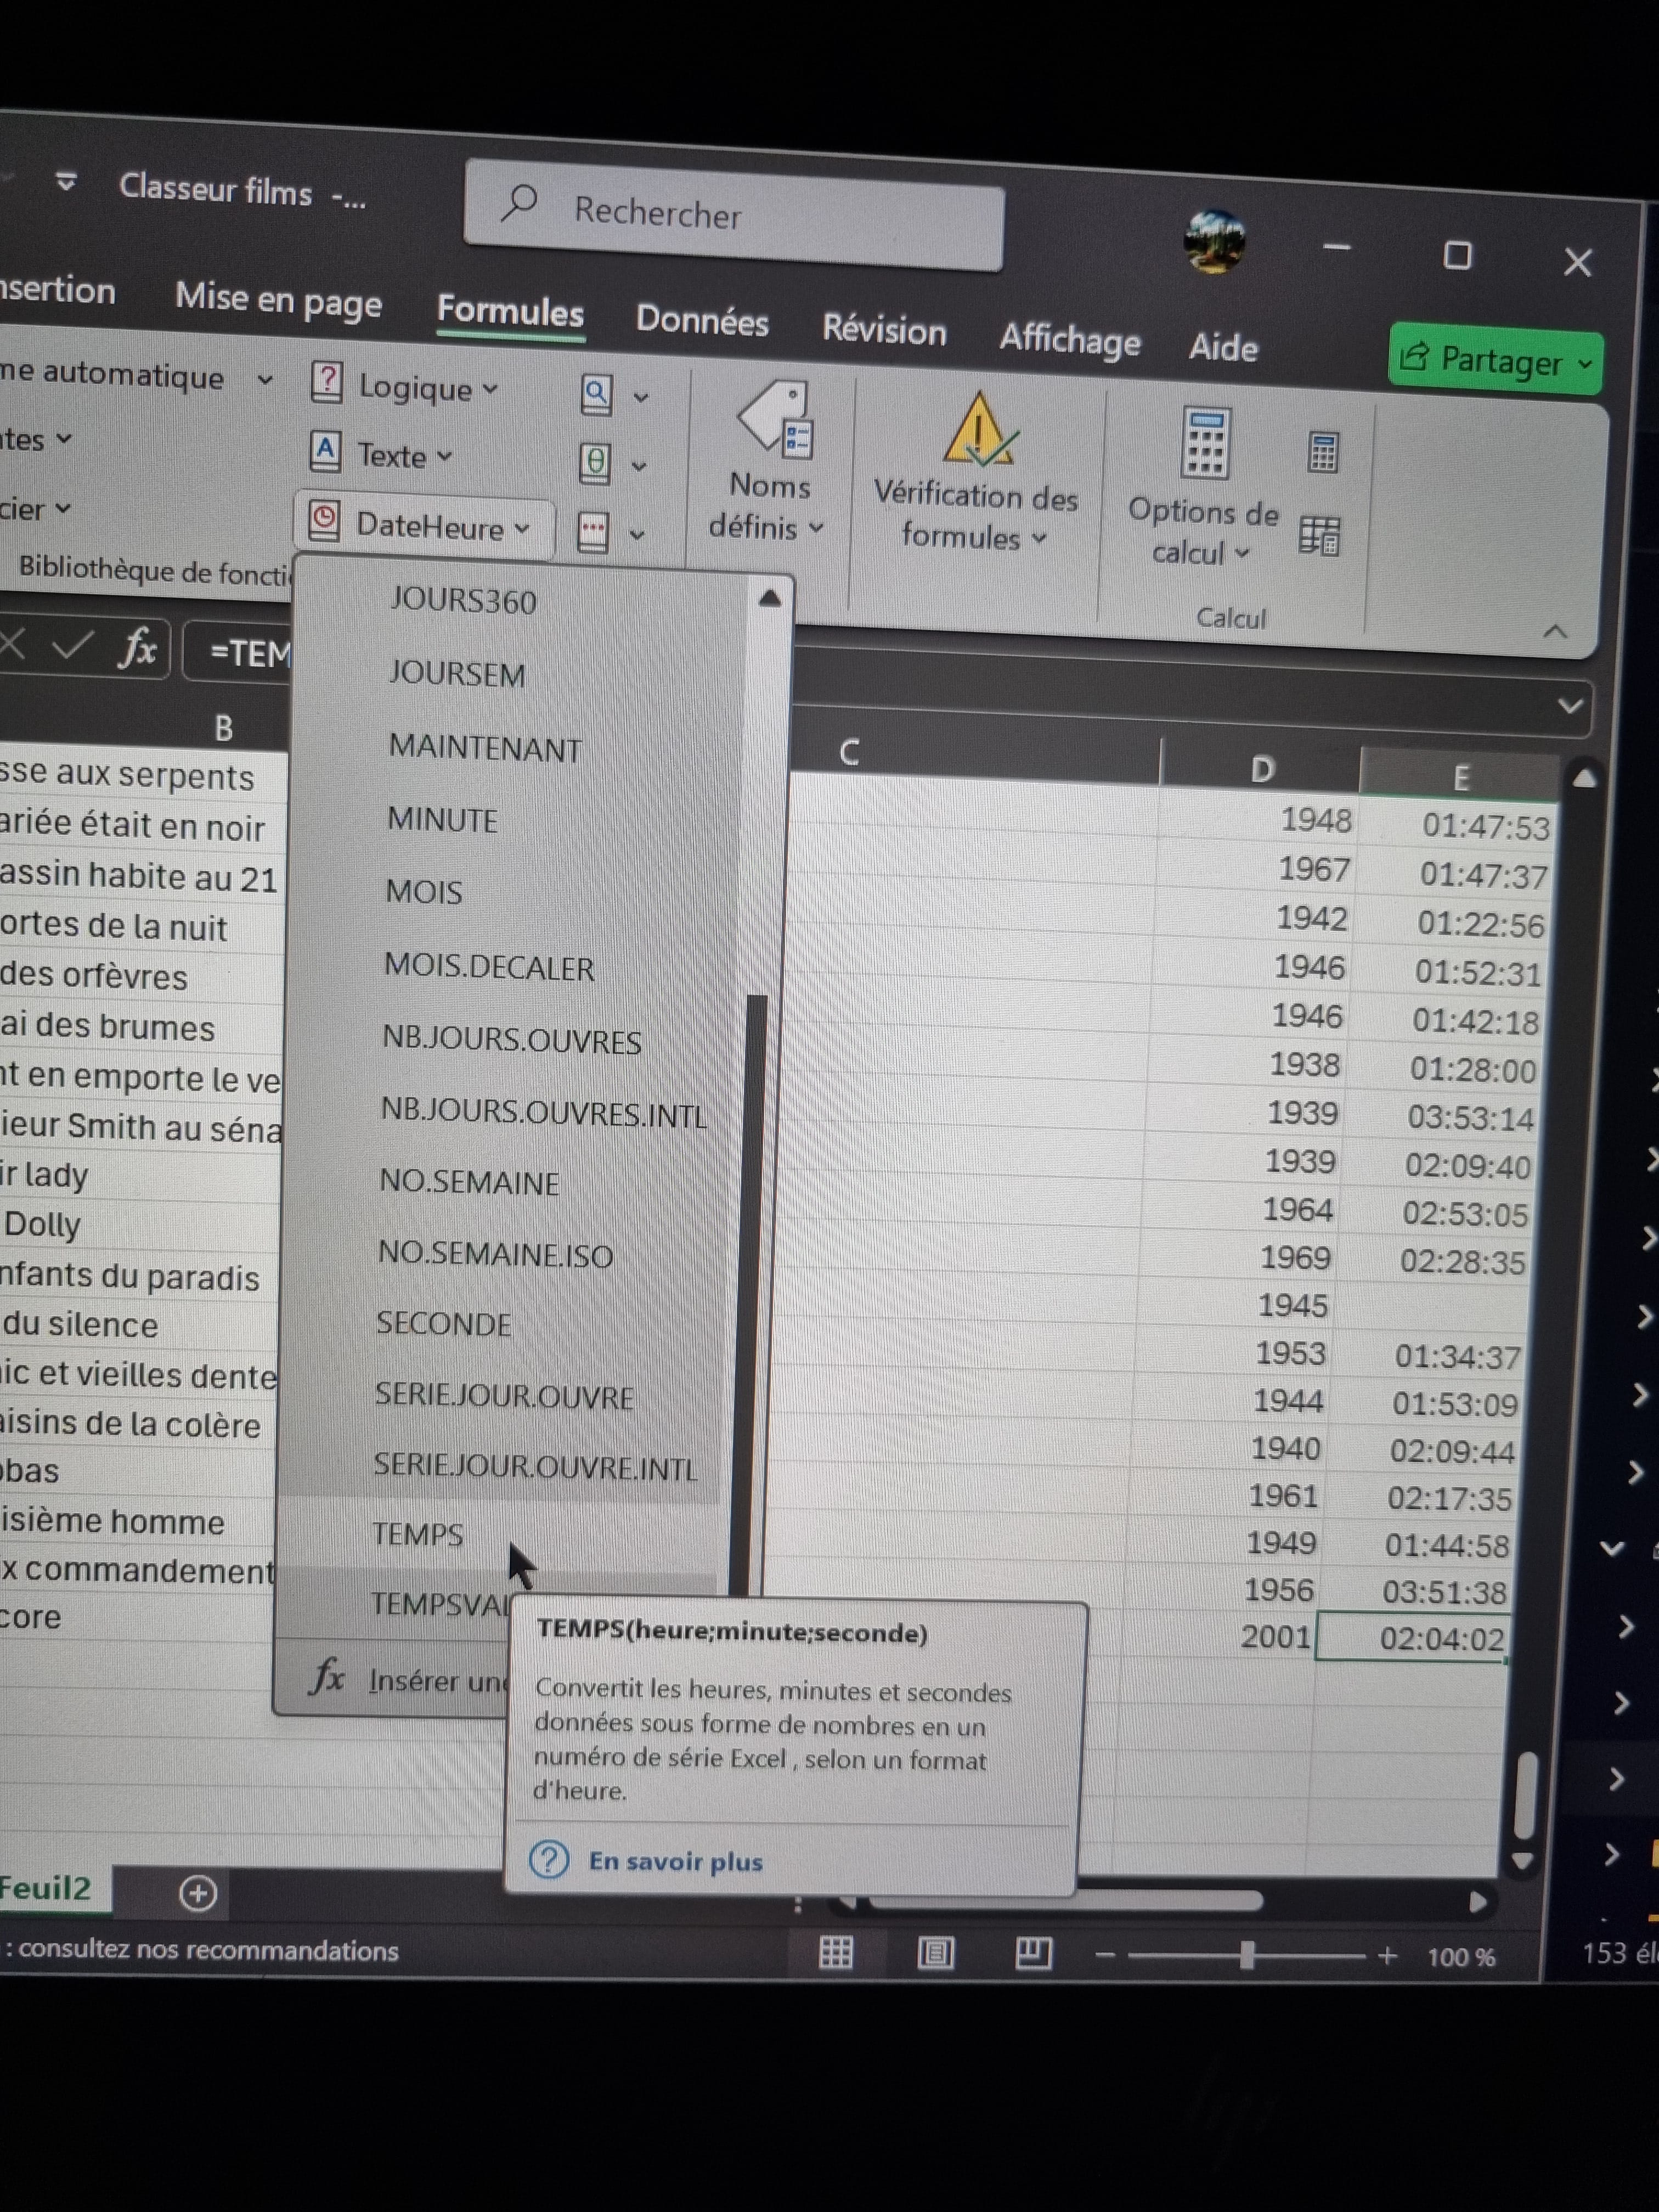Click in the Rechercher search box
Image resolution: width=1659 pixels, height=2212 pixels.
tap(734, 214)
